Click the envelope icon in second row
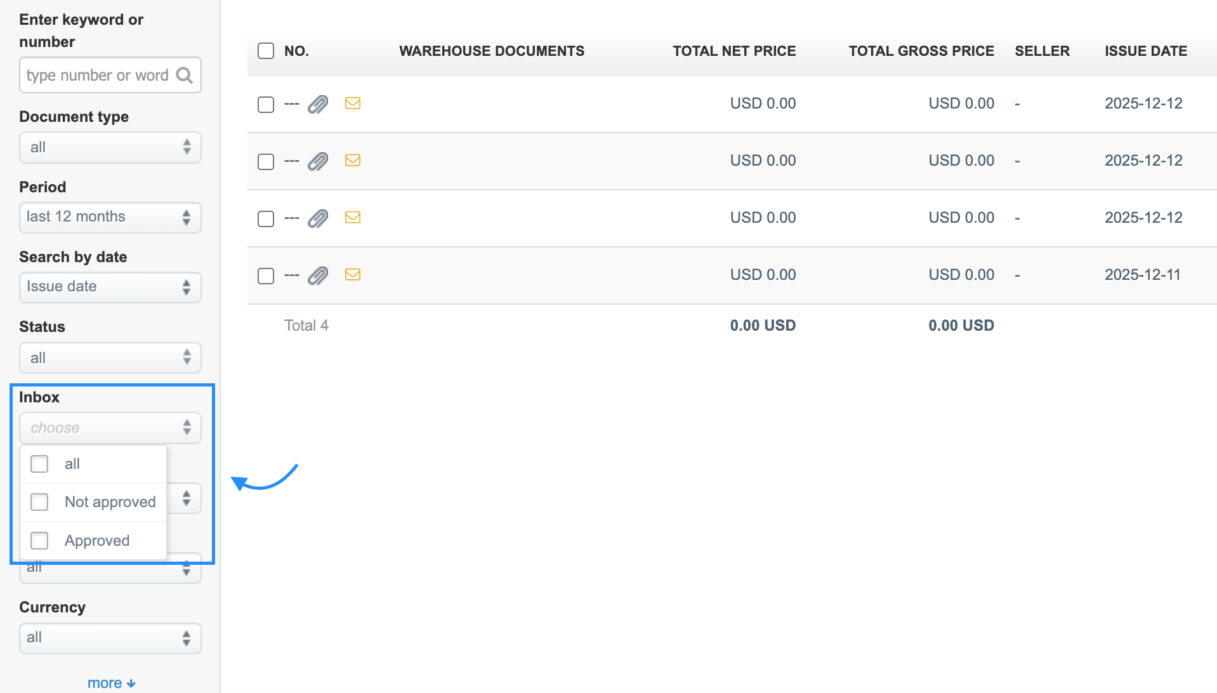 (353, 161)
